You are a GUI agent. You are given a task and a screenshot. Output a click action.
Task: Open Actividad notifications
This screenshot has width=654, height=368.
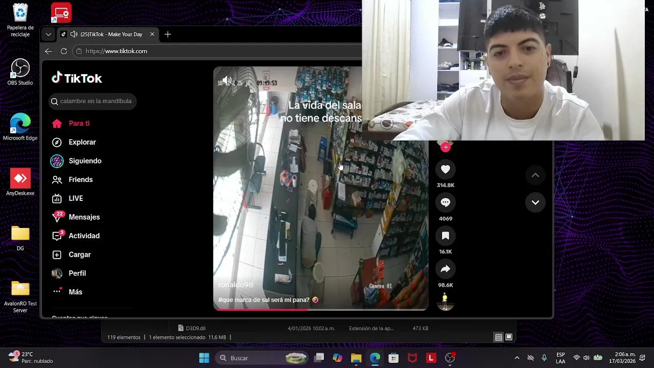pyautogui.click(x=84, y=236)
